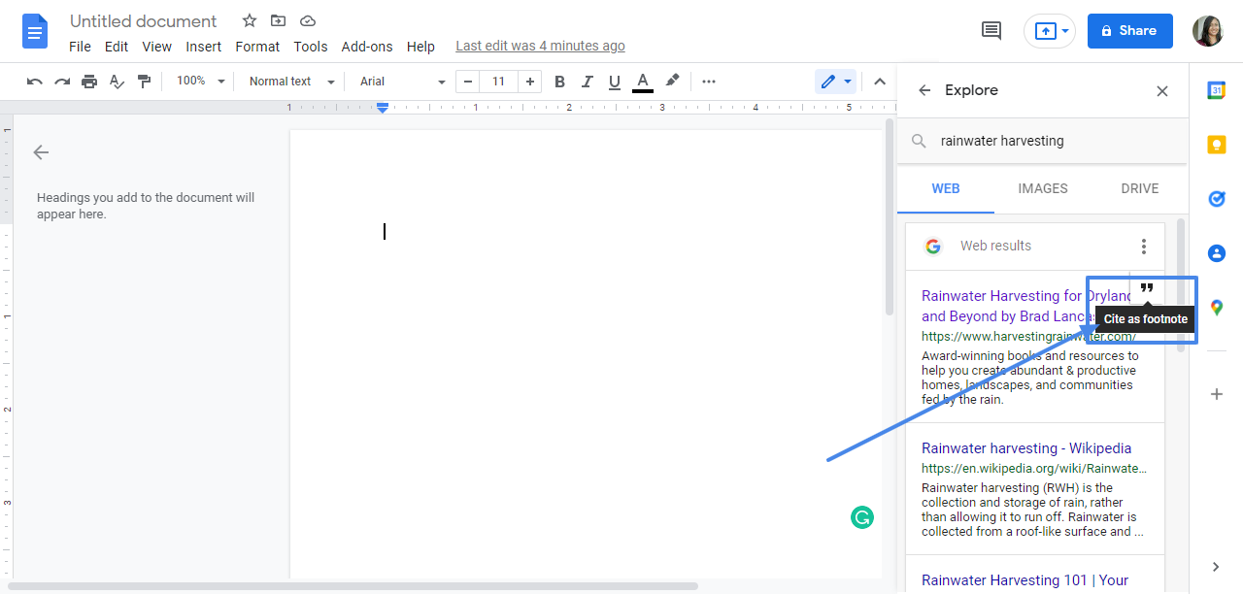The image size is (1243, 594).
Task: Go back in the Explore panel
Action: [x=925, y=90]
